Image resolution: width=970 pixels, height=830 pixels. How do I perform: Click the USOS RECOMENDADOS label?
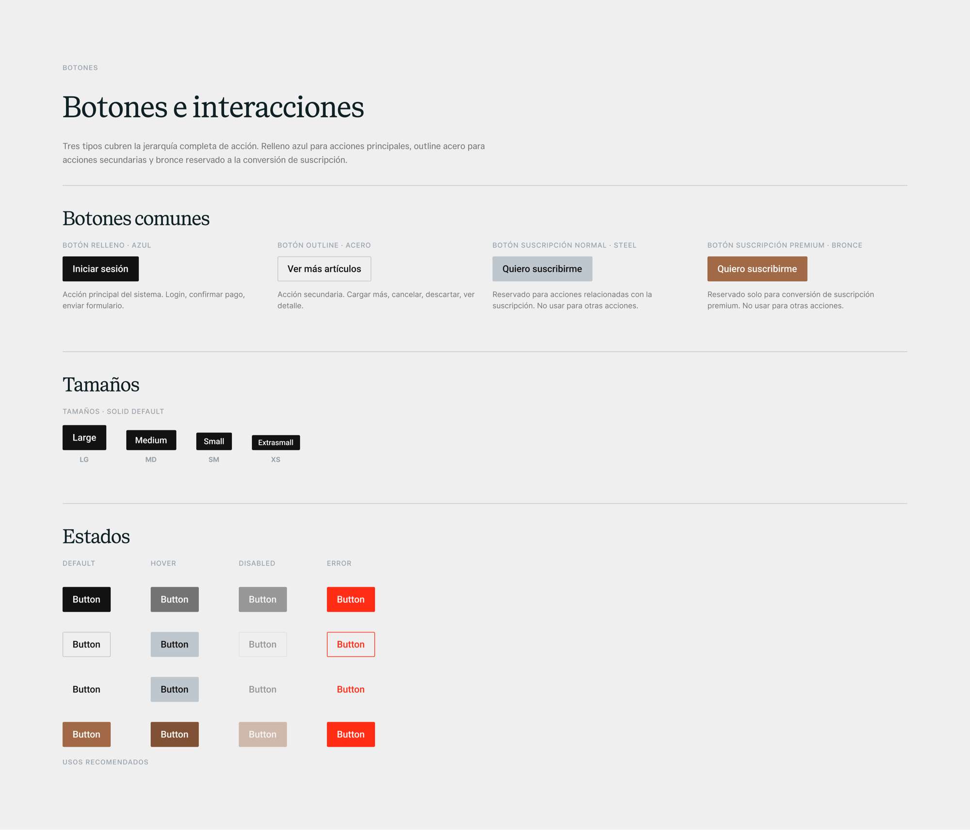tap(105, 763)
